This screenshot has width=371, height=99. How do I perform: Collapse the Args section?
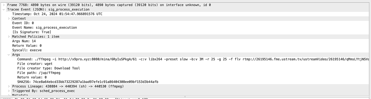coord(9,54)
